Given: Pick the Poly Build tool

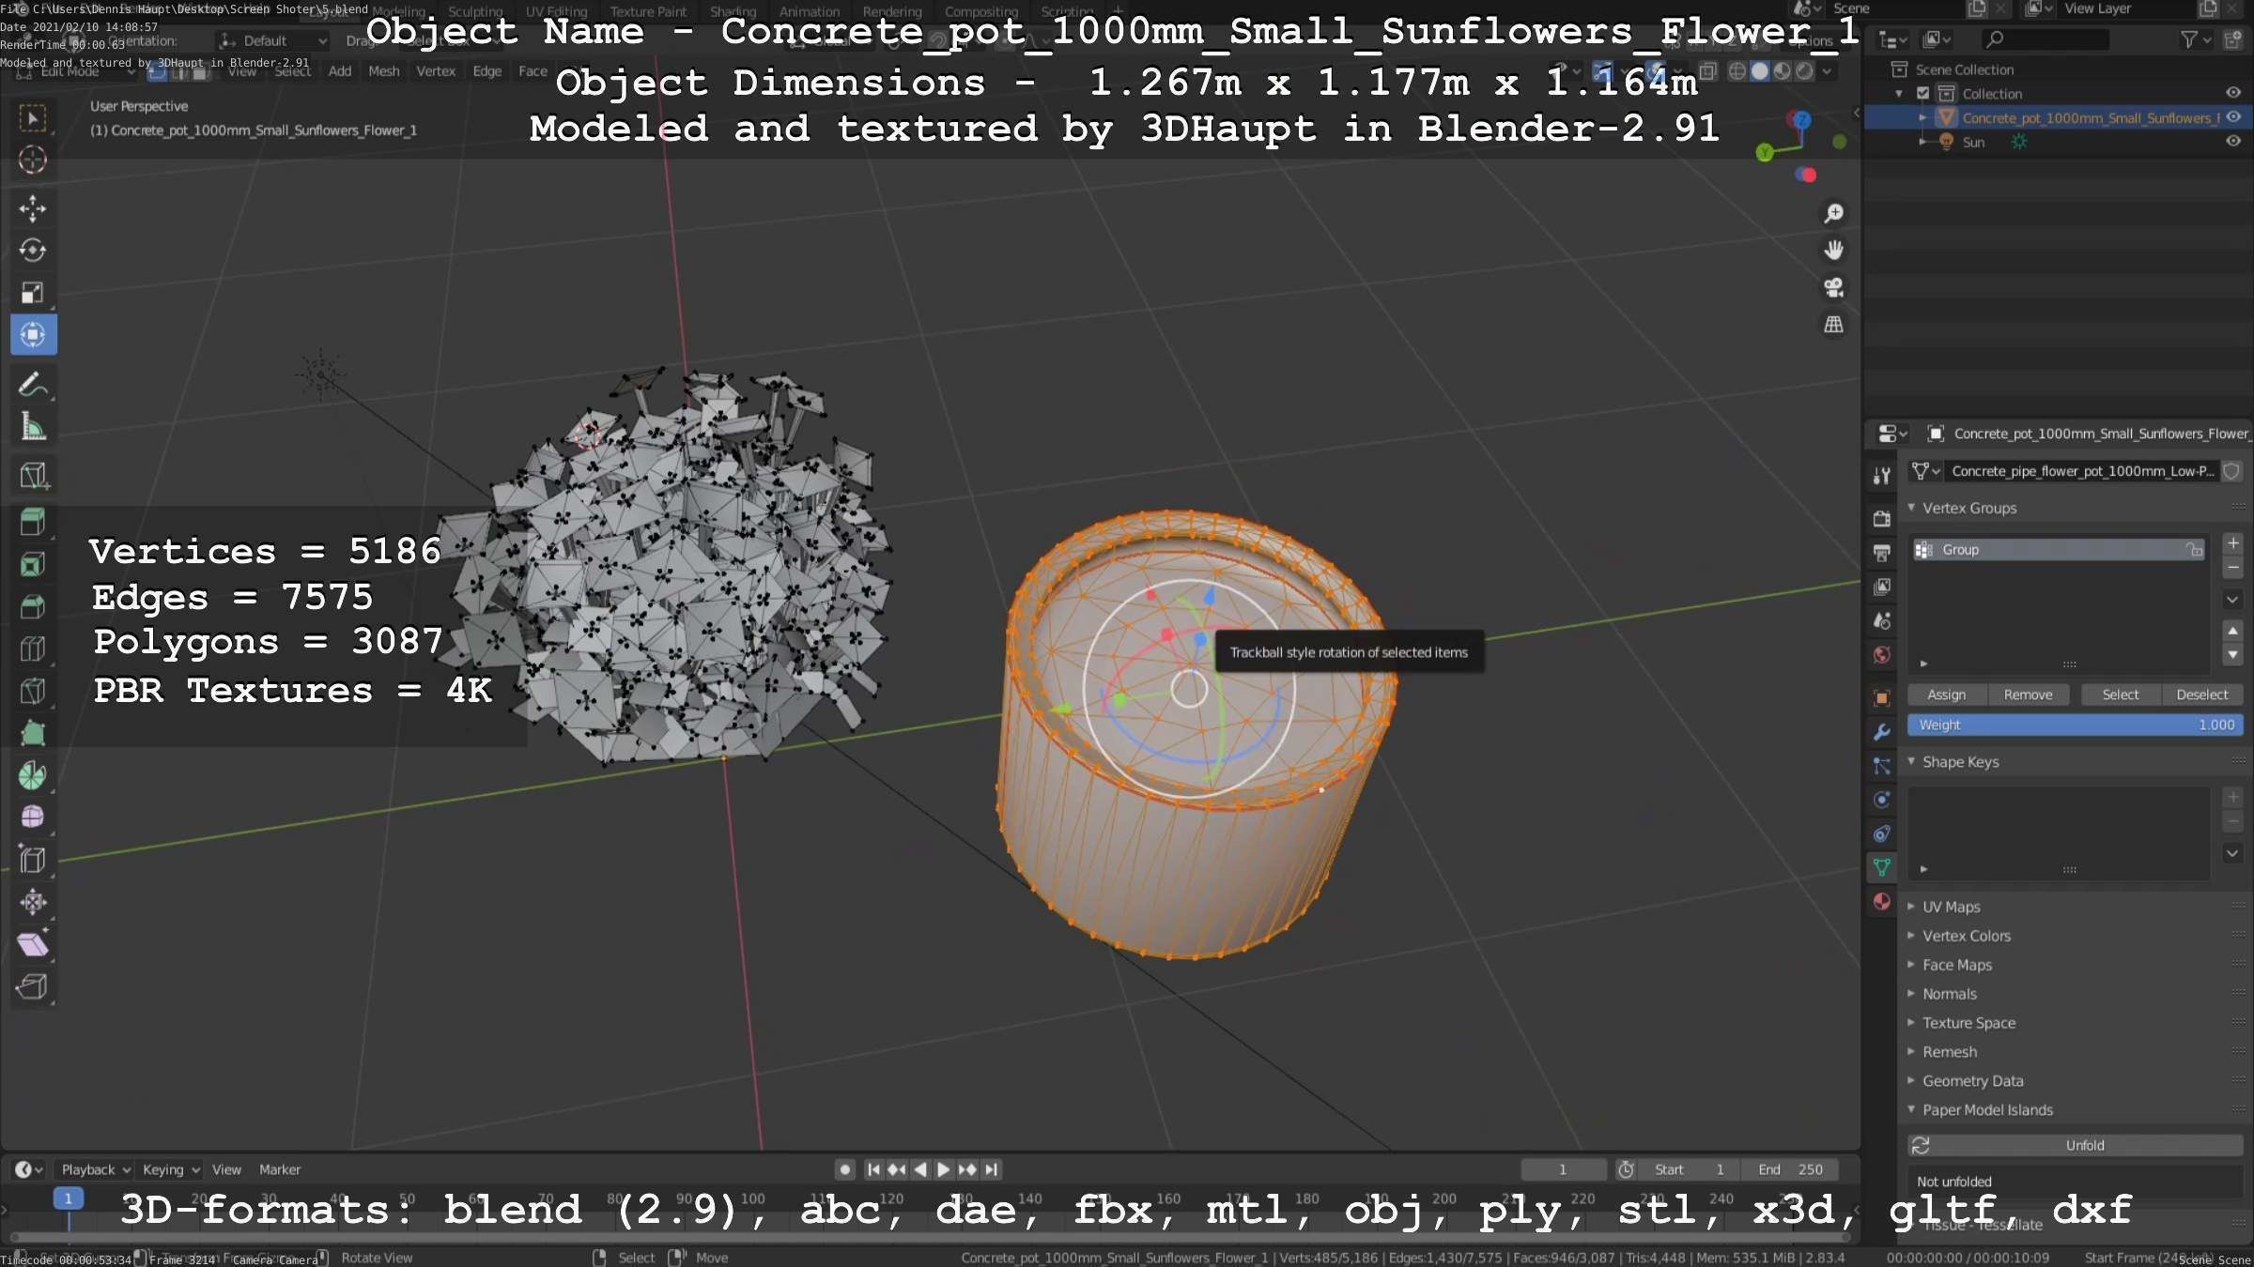Looking at the screenshot, I should point(33,733).
